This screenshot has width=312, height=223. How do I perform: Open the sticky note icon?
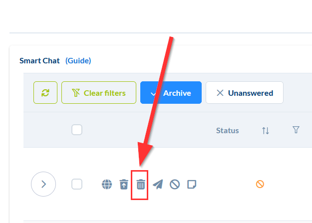[x=192, y=185]
